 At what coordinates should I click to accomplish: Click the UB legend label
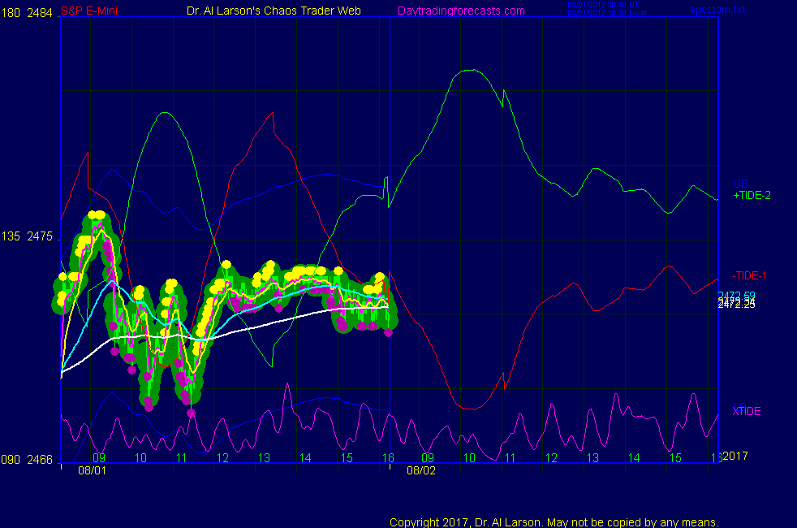pyautogui.click(x=740, y=184)
